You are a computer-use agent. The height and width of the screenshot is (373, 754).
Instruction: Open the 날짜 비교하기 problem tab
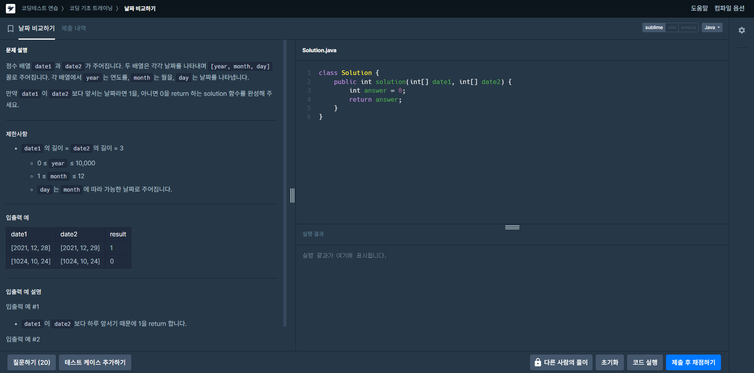(x=37, y=28)
